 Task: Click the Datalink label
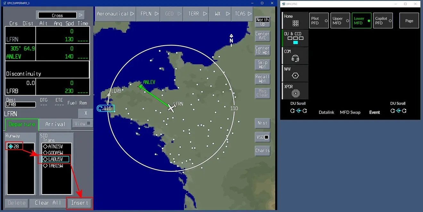(327, 112)
